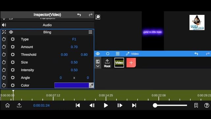Click the current time 0:00:01:24
This screenshot has width=211, height=119.
coord(41,105)
